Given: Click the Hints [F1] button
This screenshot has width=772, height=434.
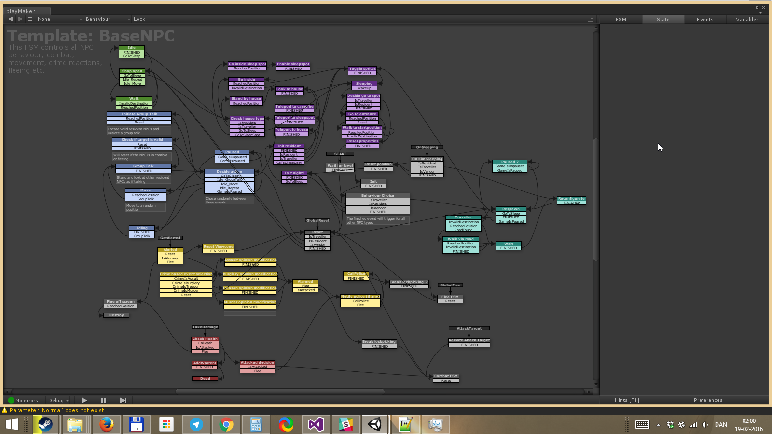Looking at the screenshot, I should click(x=627, y=400).
